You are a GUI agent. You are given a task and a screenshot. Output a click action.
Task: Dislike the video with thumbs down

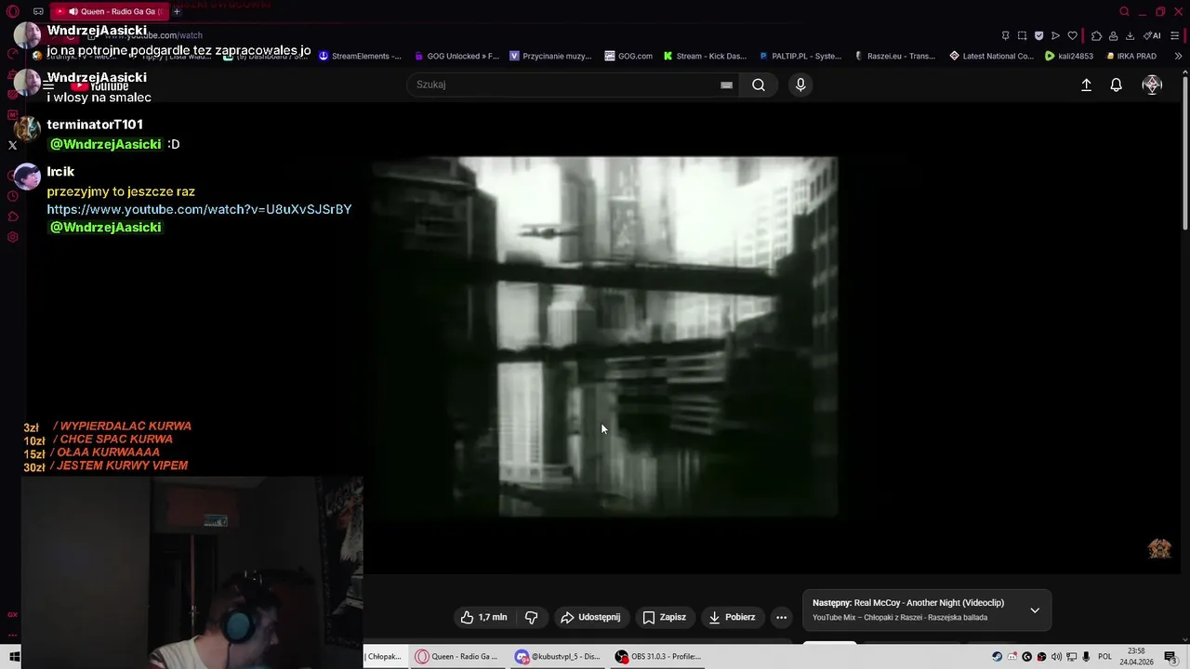pos(532,617)
